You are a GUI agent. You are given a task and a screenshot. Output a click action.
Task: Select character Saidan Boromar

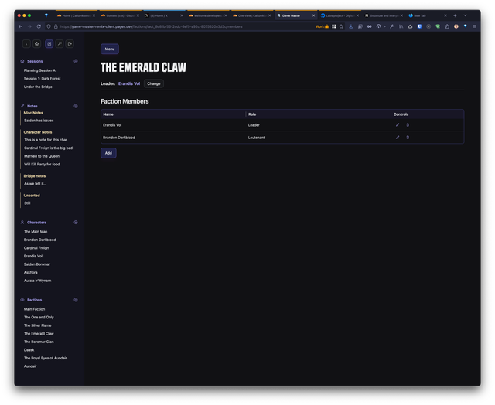[x=37, y=264]
